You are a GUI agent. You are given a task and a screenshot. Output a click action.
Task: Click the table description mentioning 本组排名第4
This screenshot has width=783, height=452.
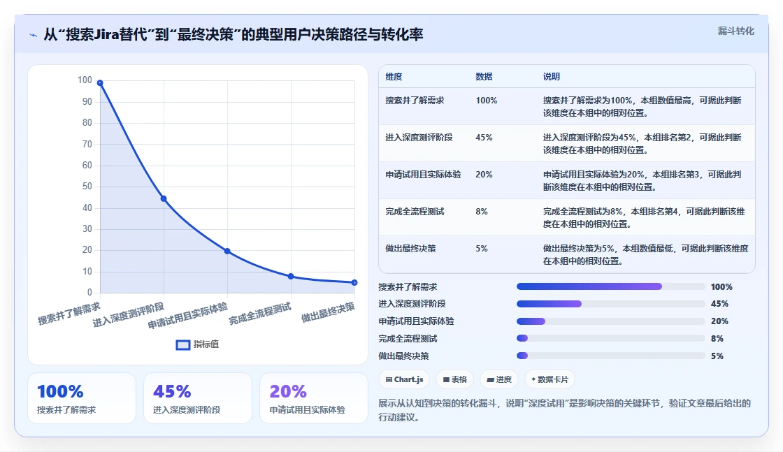tap(644, 217)
